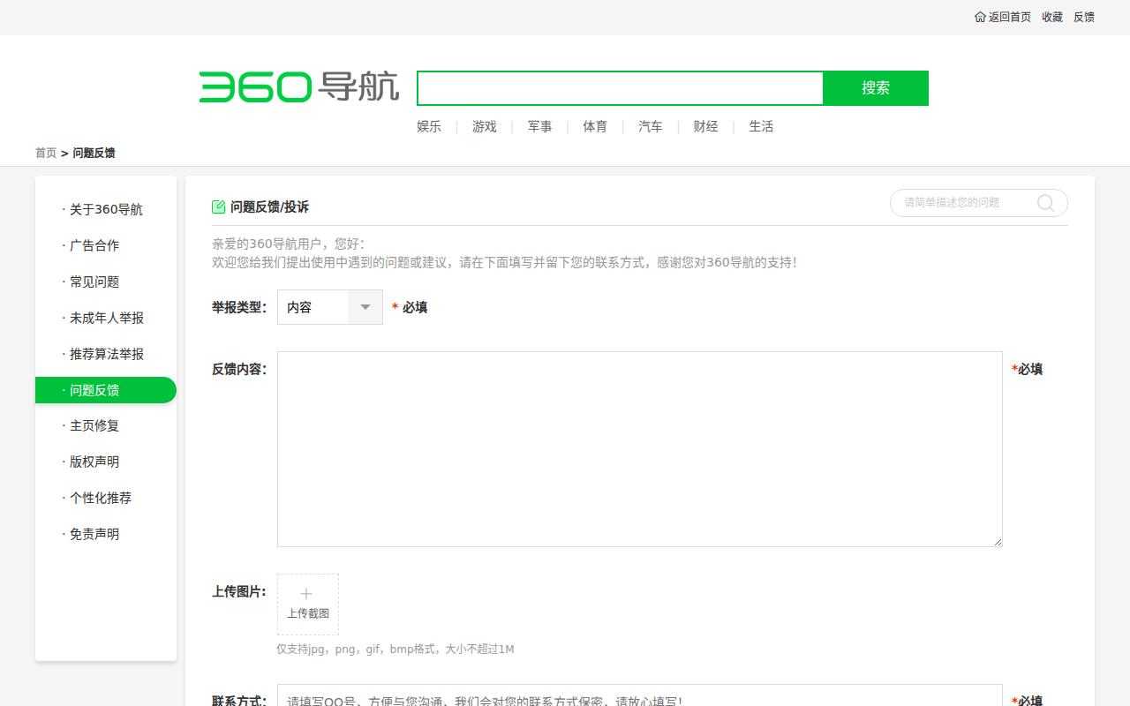The height and width of the screenshot is (706, 1130).
Task: Select 广告合作 from the sidebar
Action: (x=94, y=245)
